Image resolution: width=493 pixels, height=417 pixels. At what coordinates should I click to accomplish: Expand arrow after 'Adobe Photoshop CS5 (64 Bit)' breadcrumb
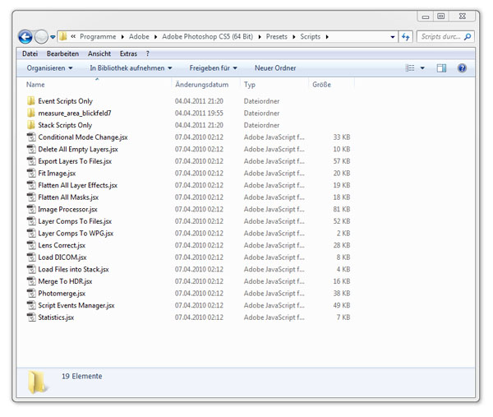pos(260,37)
